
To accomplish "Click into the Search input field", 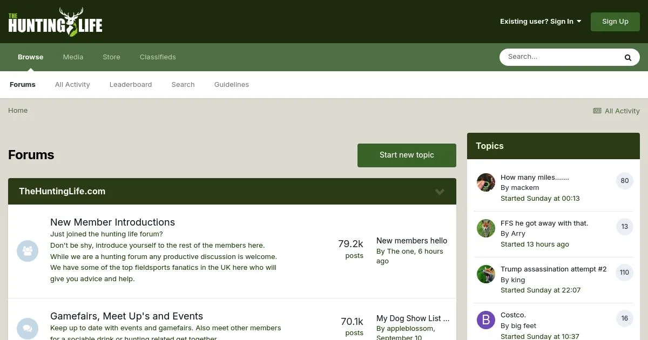I will point(559,57).
